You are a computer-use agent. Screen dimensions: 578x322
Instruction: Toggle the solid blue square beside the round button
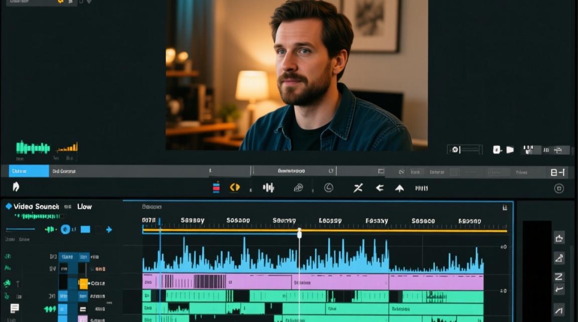[85, 229]
